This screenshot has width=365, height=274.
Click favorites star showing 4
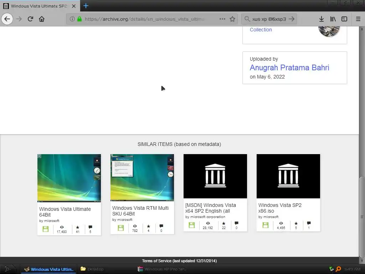coord(149,226)
